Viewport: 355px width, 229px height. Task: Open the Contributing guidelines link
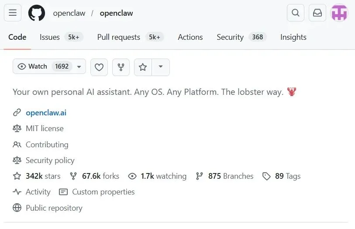click(47, 145)
